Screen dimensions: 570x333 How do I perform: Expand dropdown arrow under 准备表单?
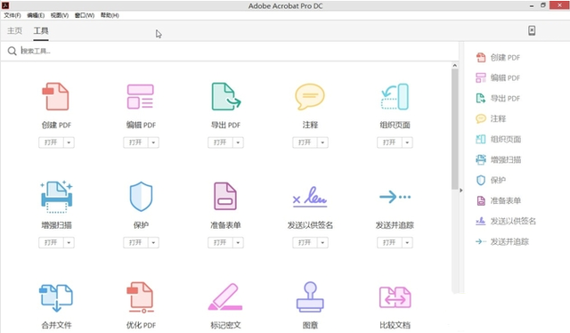(x=238, y=242)
